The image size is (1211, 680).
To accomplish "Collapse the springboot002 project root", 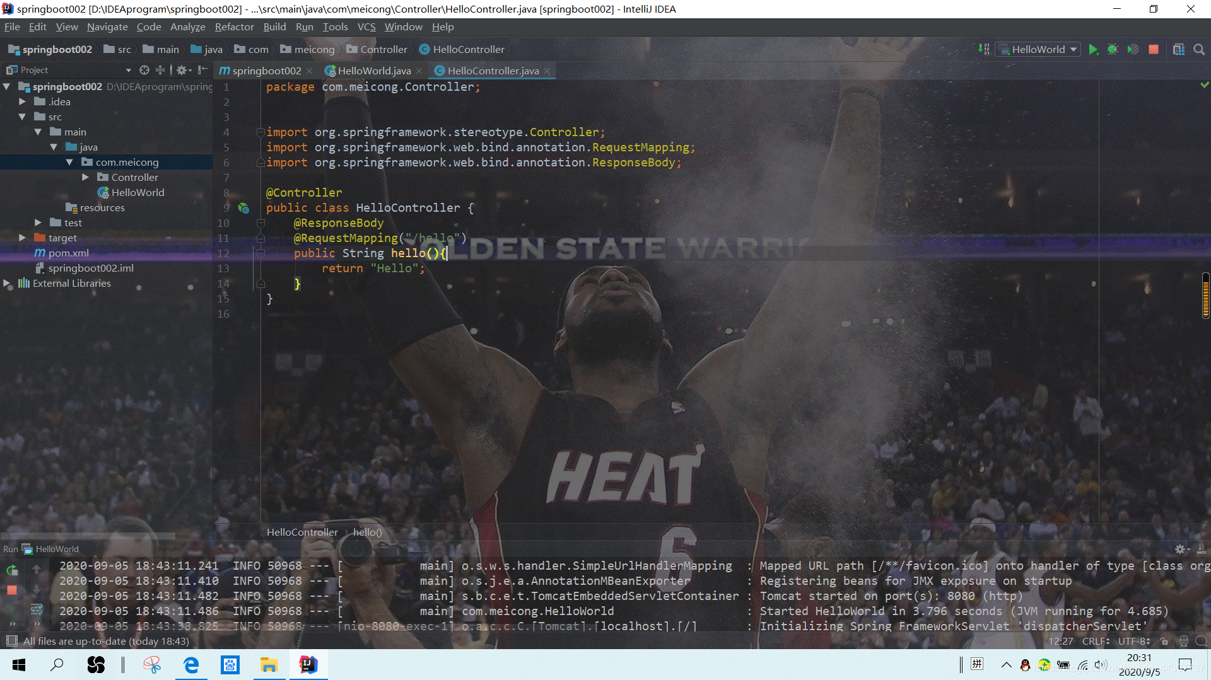I will click(7, 86).
